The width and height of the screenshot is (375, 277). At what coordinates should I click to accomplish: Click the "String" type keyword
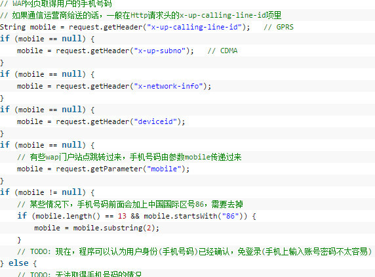(12, 27)
